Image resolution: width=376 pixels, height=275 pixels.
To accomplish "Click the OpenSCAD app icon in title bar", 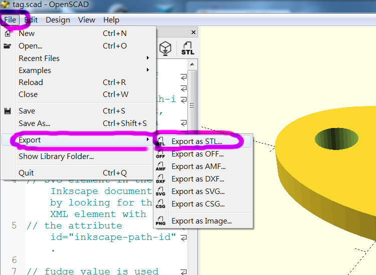I will click(x=5, y=4).
